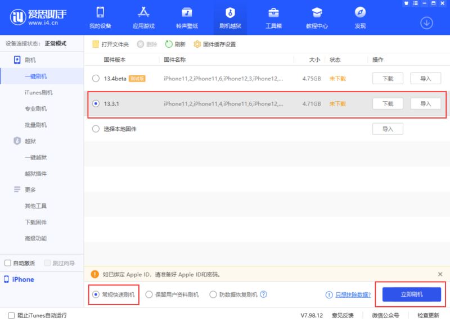Close the Apple ID notice bar
The height and width of the screenshot is (322, 450).
pos(440,274)
